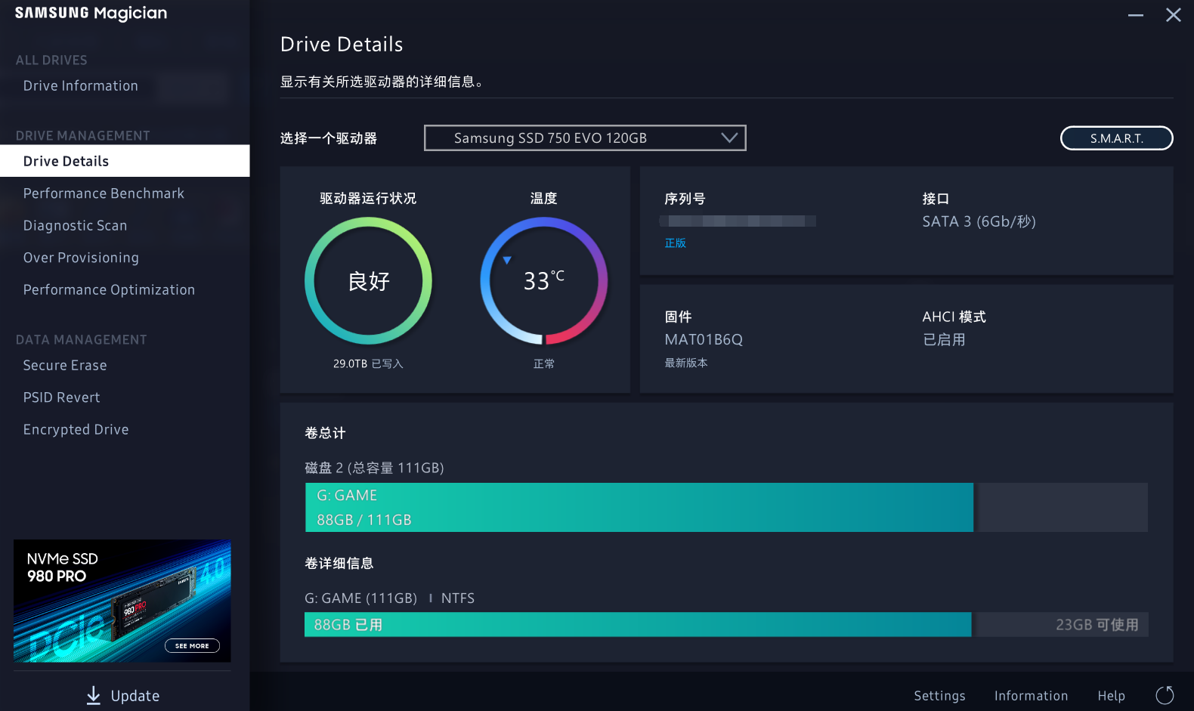
Task: Click the blurred serial number field
Action: pos(737,221)
